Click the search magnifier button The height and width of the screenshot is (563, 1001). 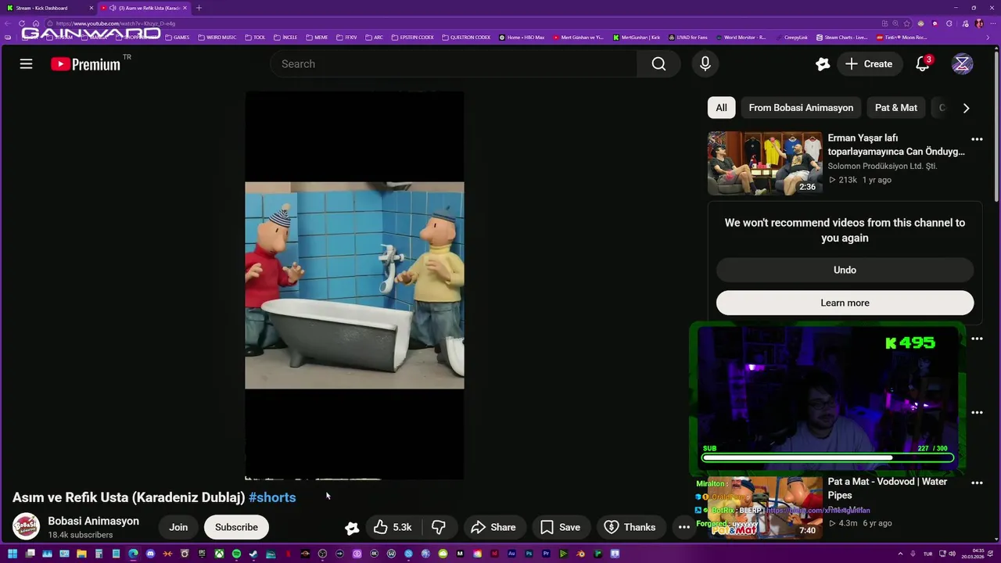(658, 64)
